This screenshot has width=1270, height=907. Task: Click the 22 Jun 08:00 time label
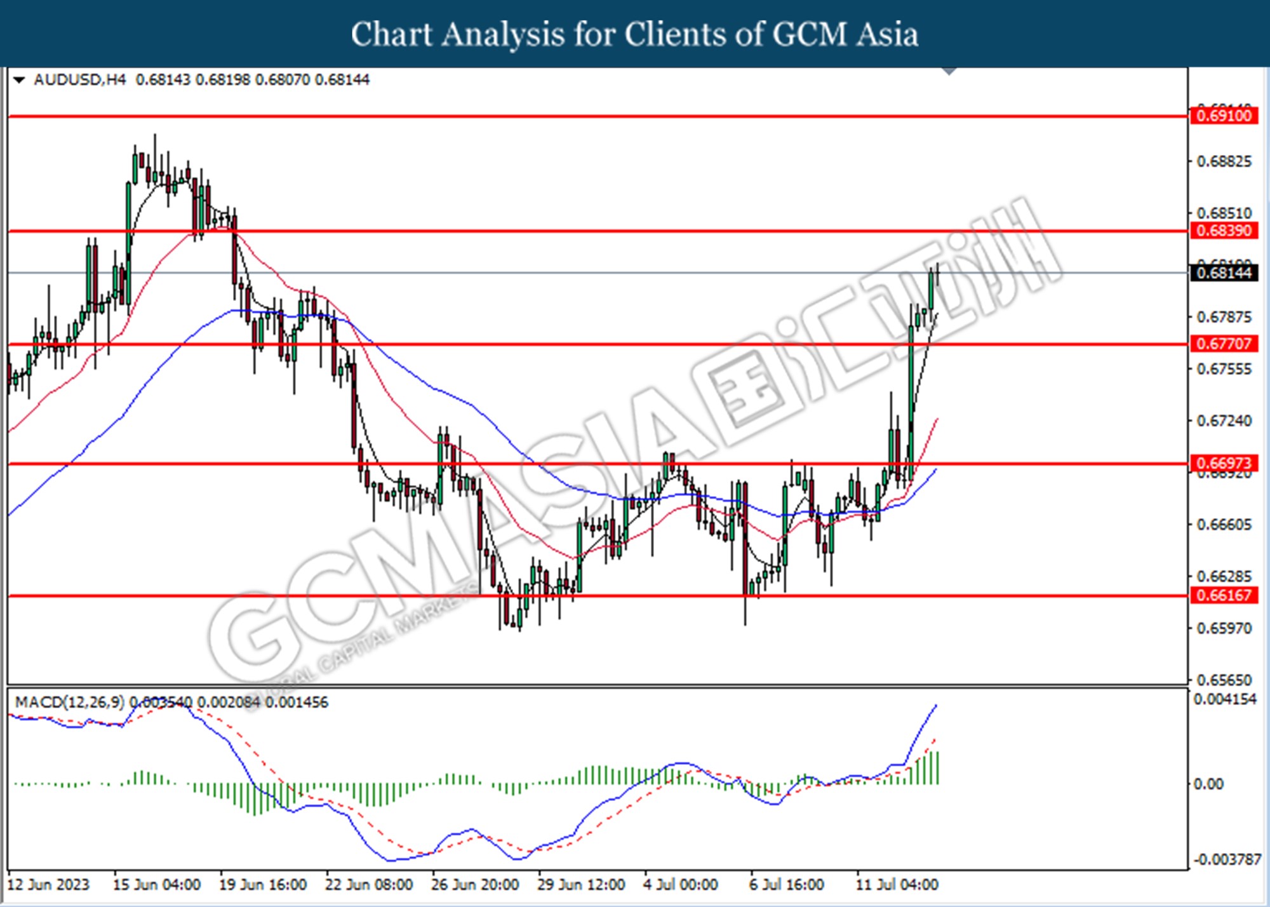(x=369, y=884)
